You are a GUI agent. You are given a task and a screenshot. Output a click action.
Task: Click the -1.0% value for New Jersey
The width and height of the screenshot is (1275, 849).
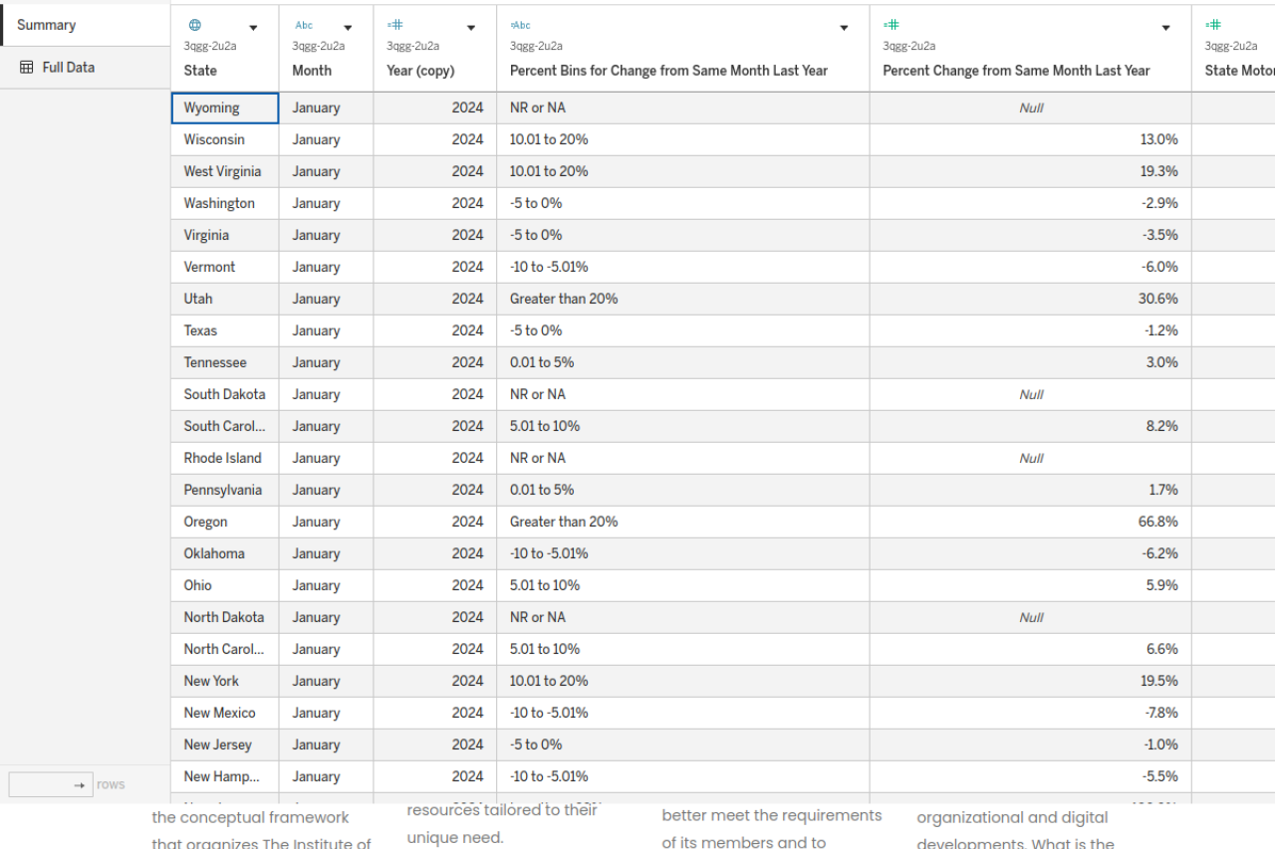pos(1159,744)
